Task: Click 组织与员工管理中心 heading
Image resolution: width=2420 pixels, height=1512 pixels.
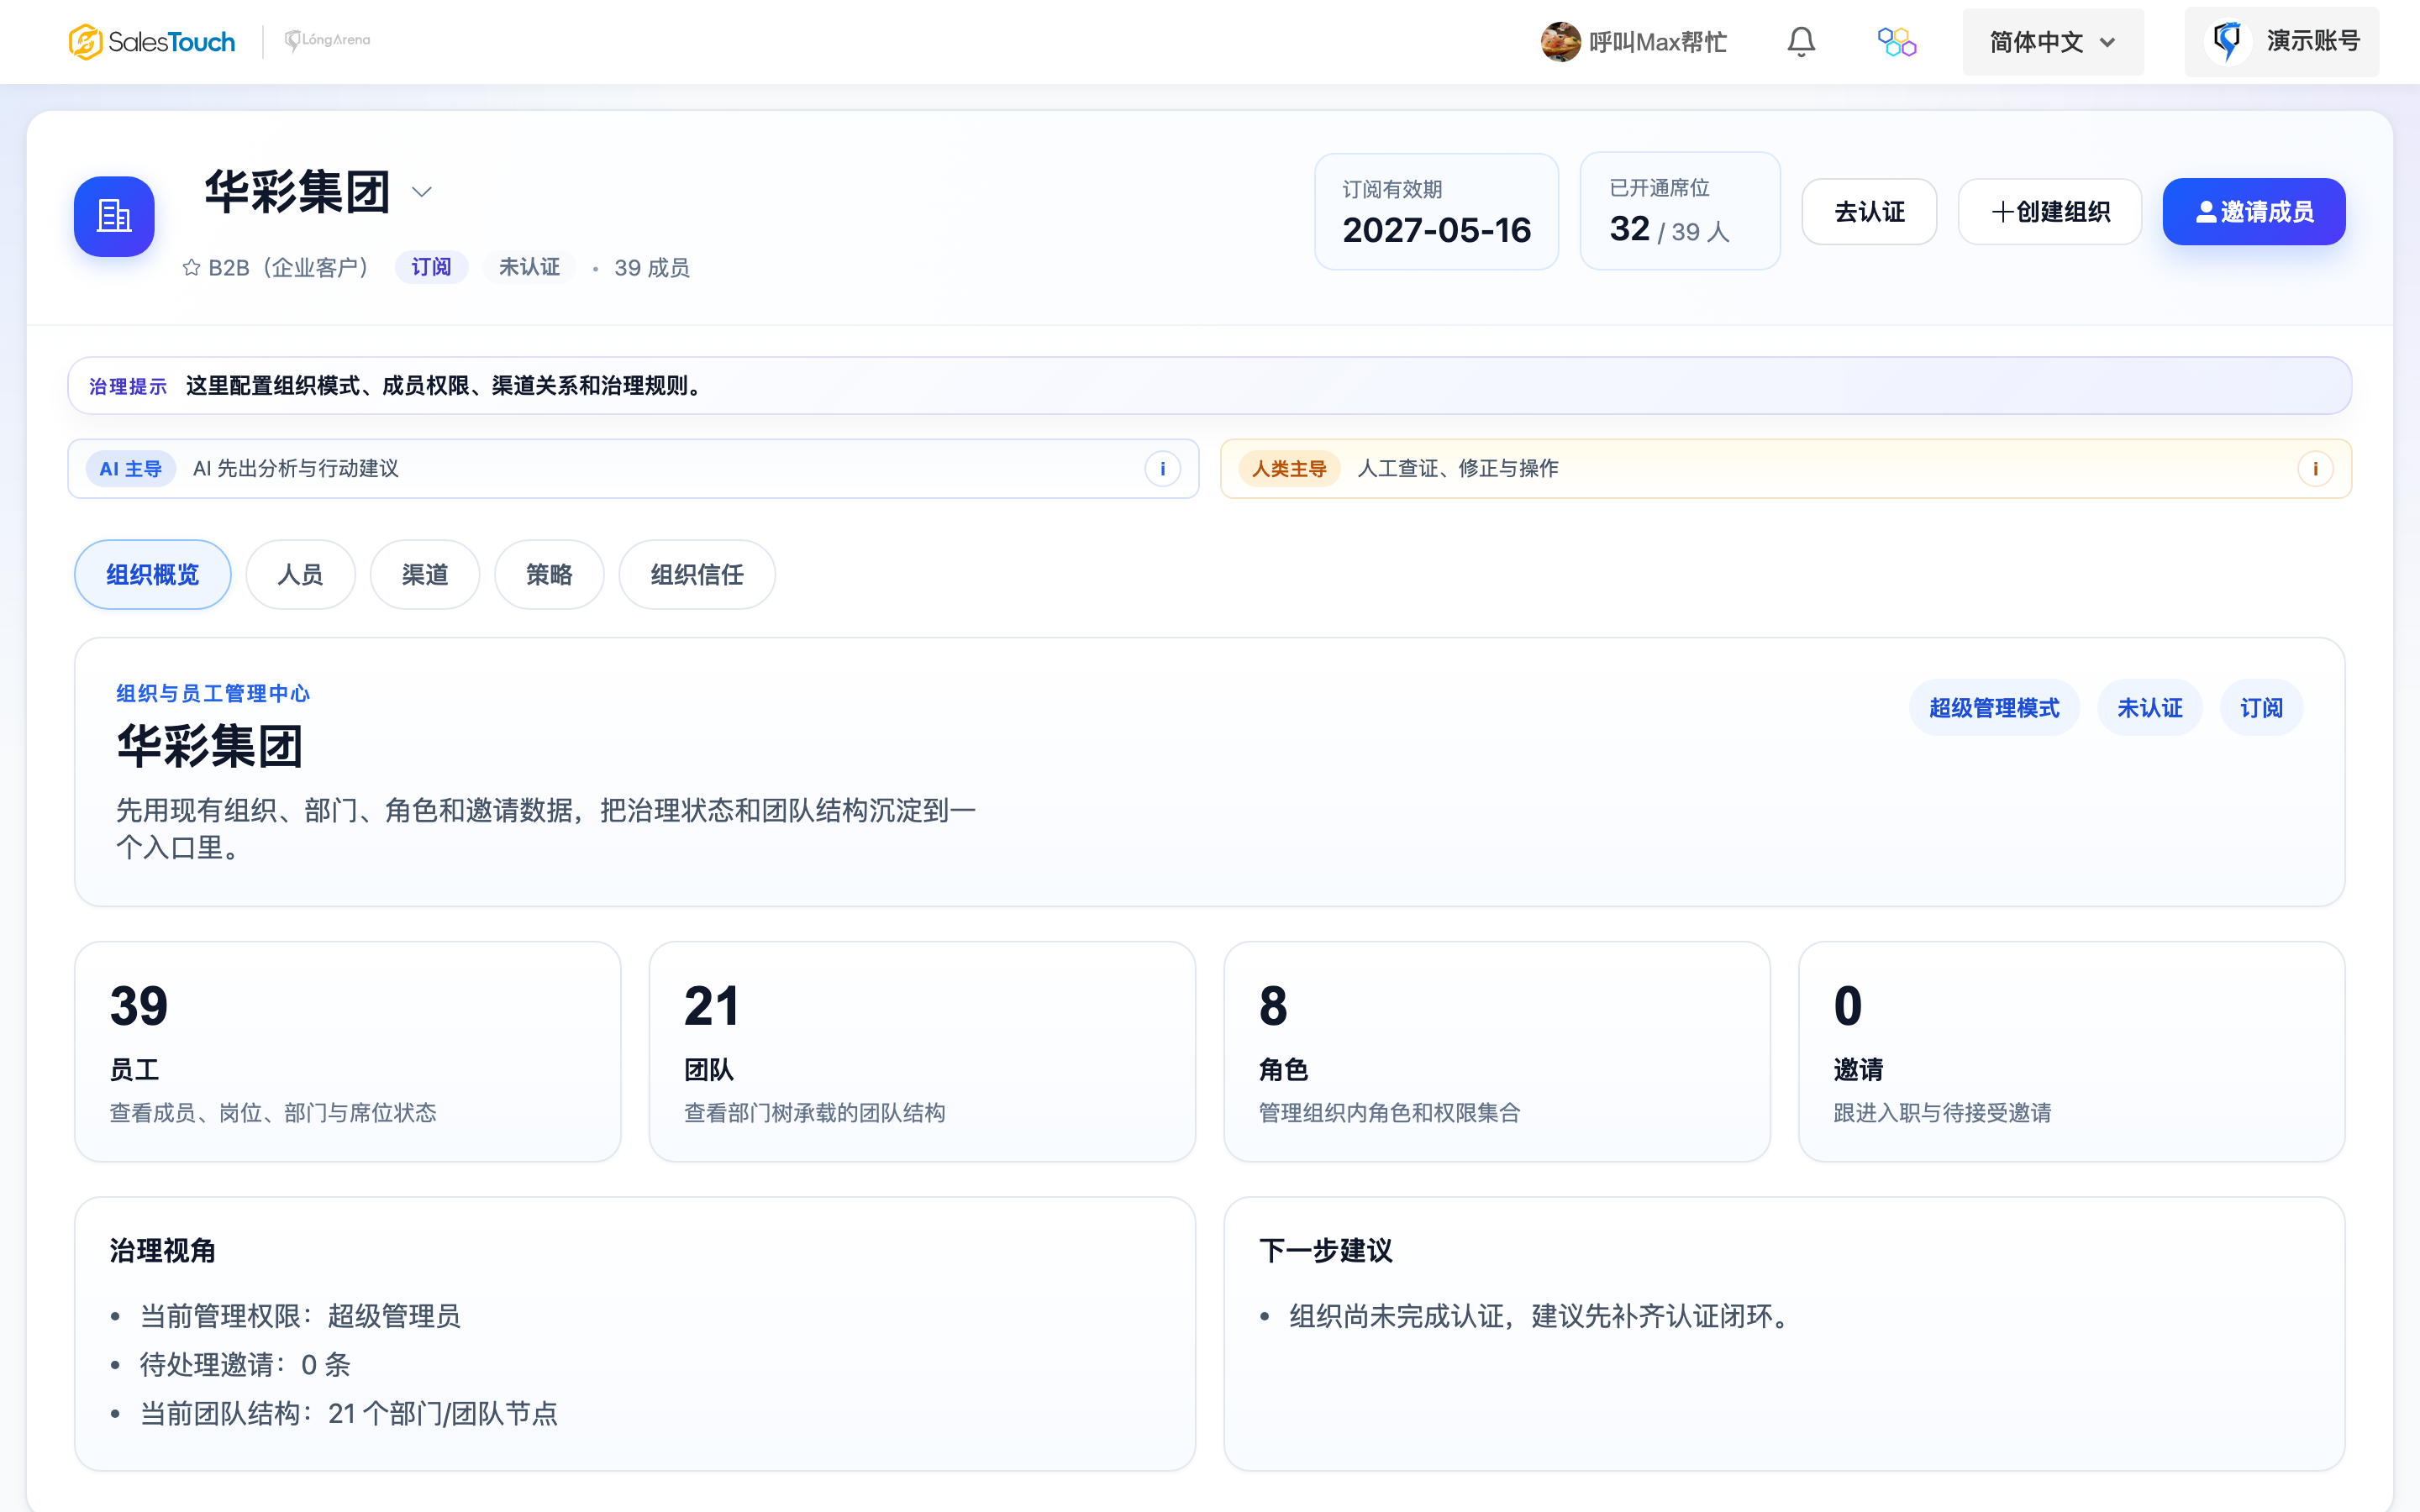Action: pos(213,694)
